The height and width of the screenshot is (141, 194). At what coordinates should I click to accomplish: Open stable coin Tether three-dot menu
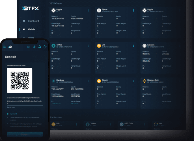(x=111, y=124)
